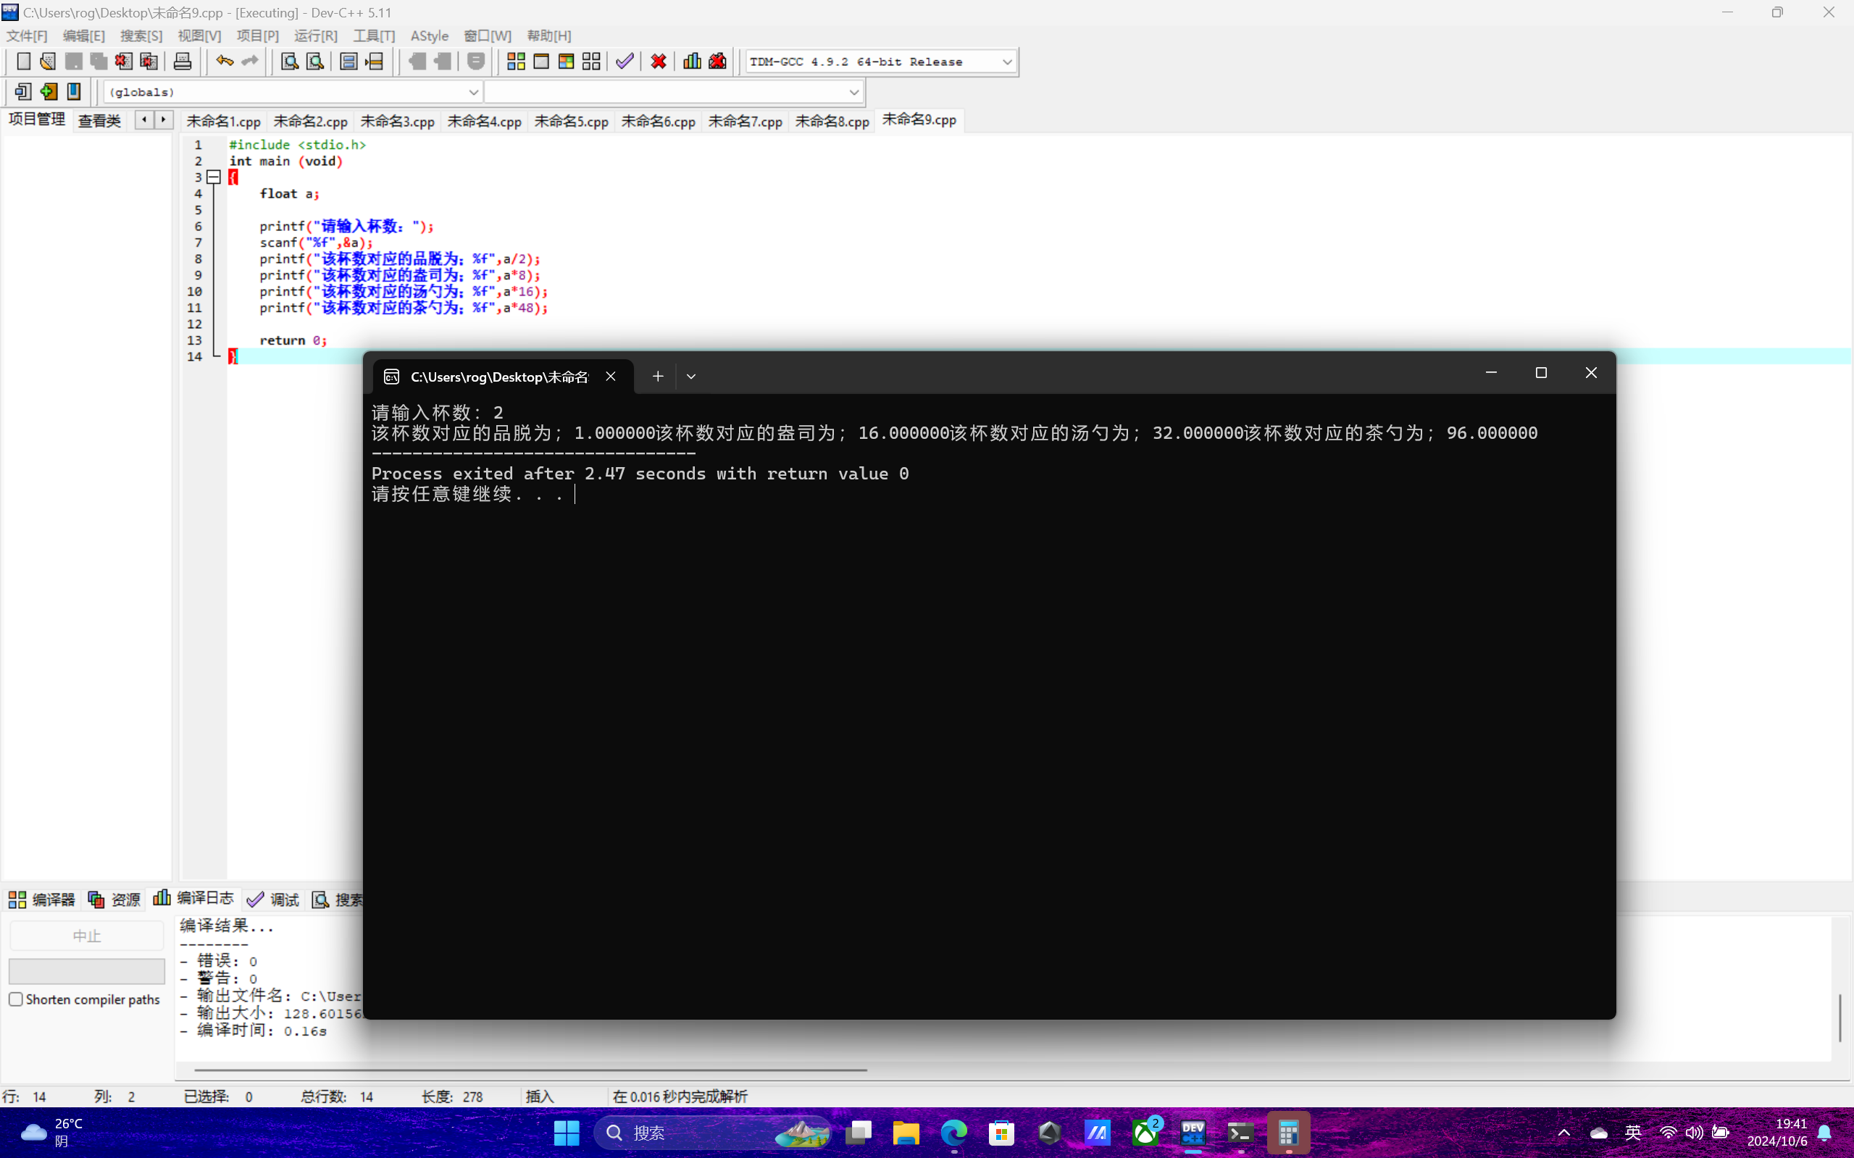The width and height of the screenshot is (1854, 1158).
Task: Click the horizontal scrollbar in compile log
Action: pyautogui.click(x=530, y=1069)
